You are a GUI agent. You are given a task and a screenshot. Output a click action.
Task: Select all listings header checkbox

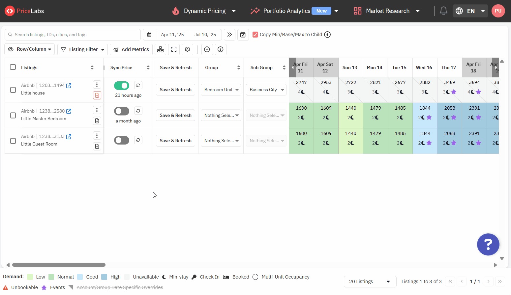[13, 67]
